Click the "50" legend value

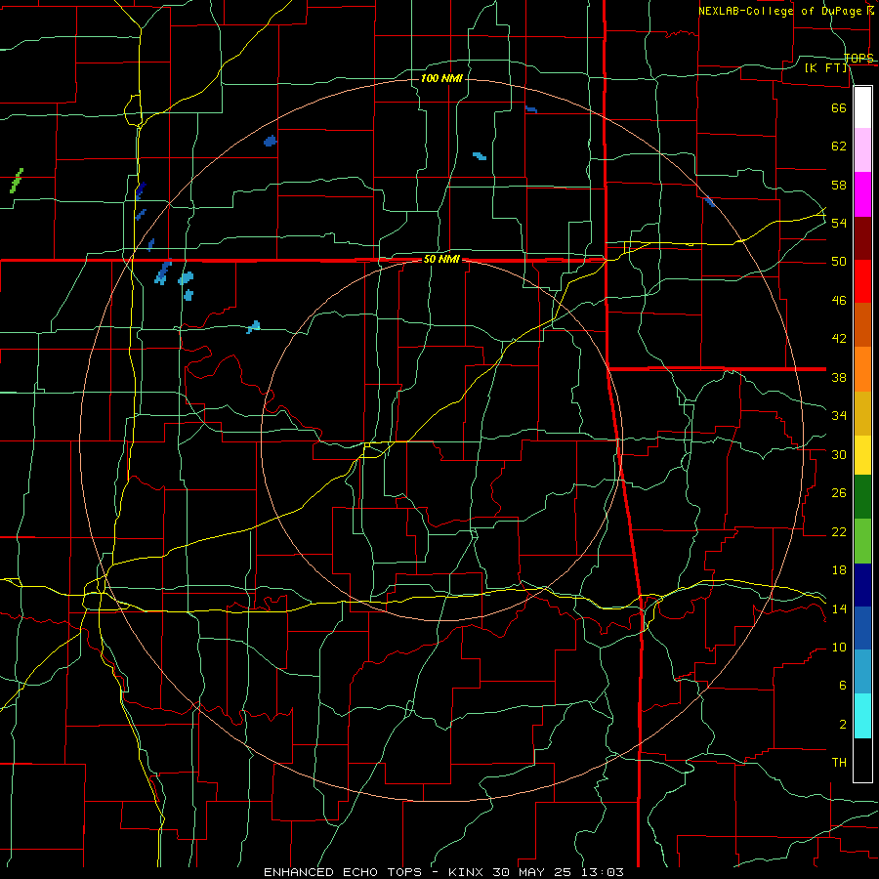(x=839, y=262)
